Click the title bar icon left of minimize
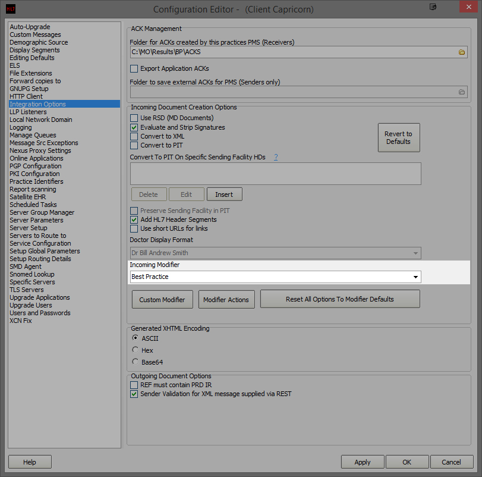 coord(433,7)
